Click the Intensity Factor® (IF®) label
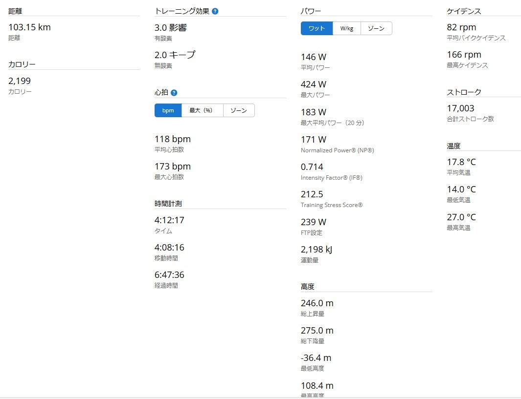521x399 pixels. pyautogui.click(x=332, y=178)
